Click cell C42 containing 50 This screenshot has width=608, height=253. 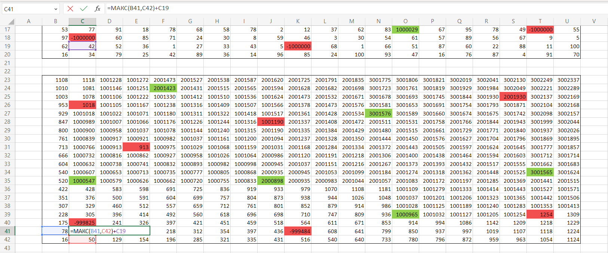82,240
